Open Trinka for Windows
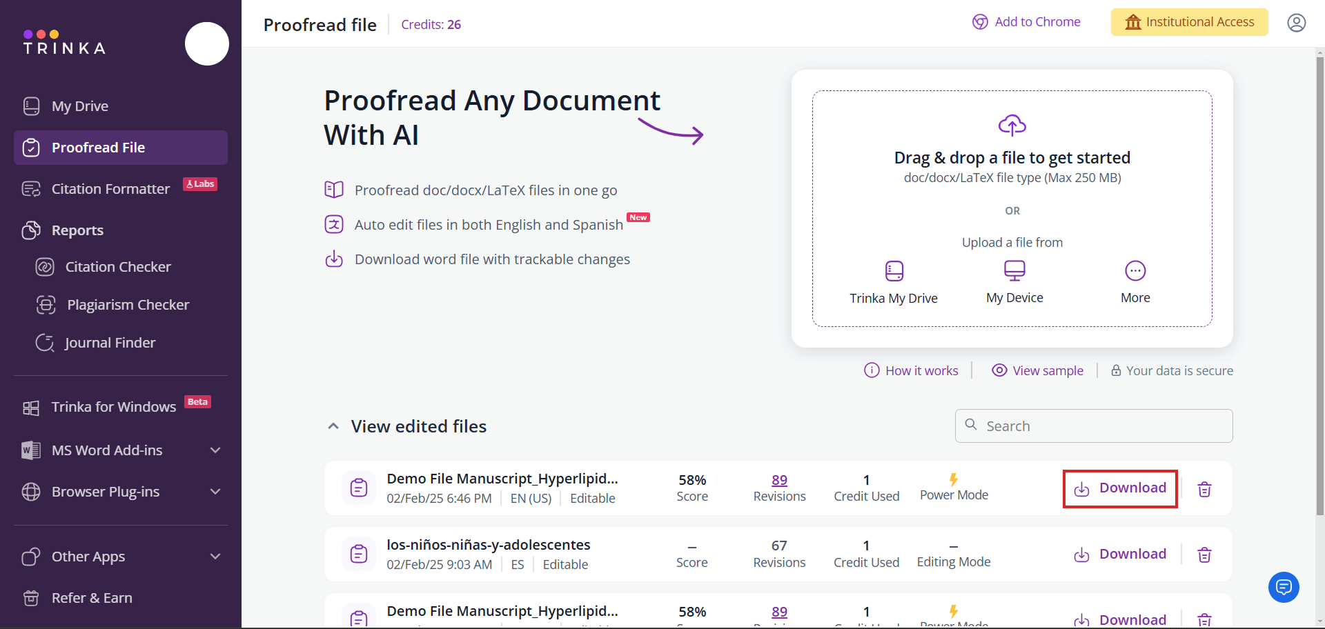Viewport: 1325px width, 629px height. (x=114, y=407)
